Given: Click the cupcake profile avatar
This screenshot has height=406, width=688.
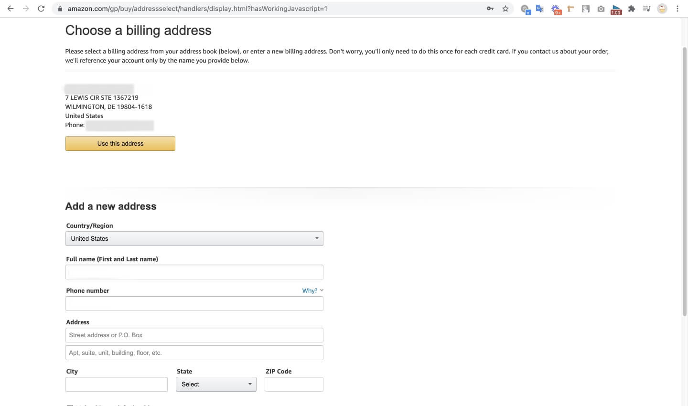Looking at the screenshot, I should click(x=662, y=9).
